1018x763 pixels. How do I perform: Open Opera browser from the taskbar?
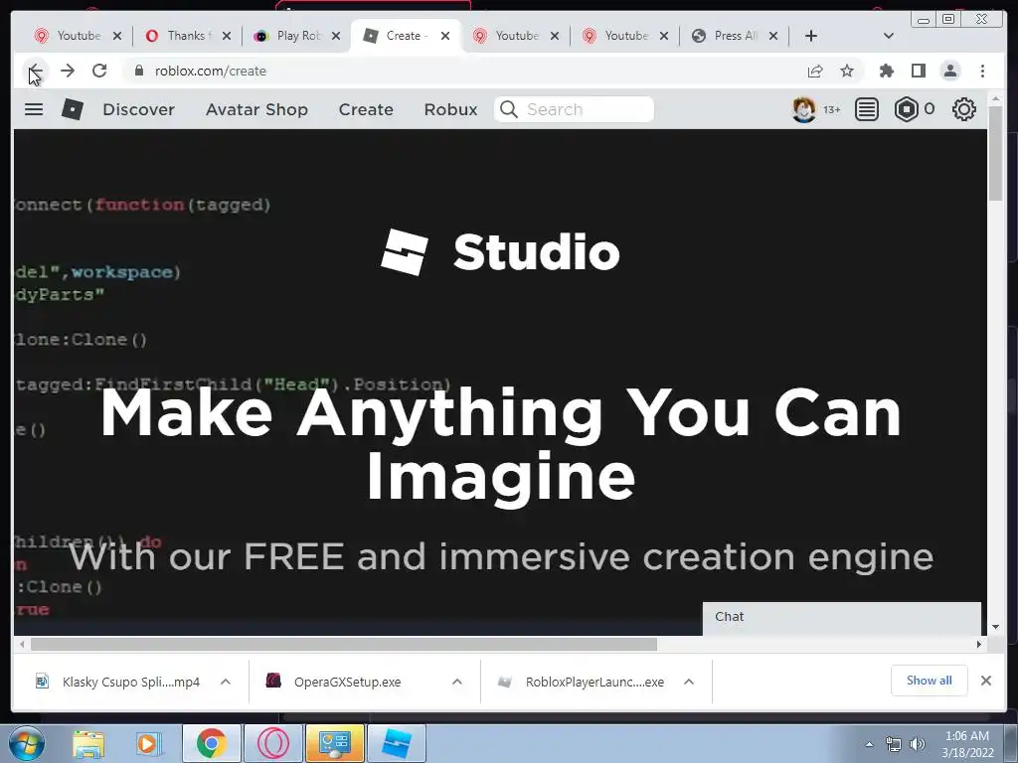point(272,743)
